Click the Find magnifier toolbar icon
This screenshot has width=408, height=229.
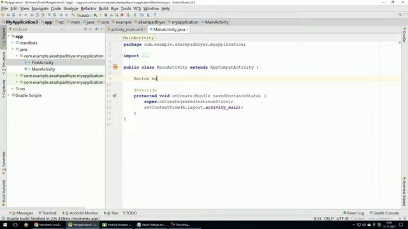click(49, 15)
